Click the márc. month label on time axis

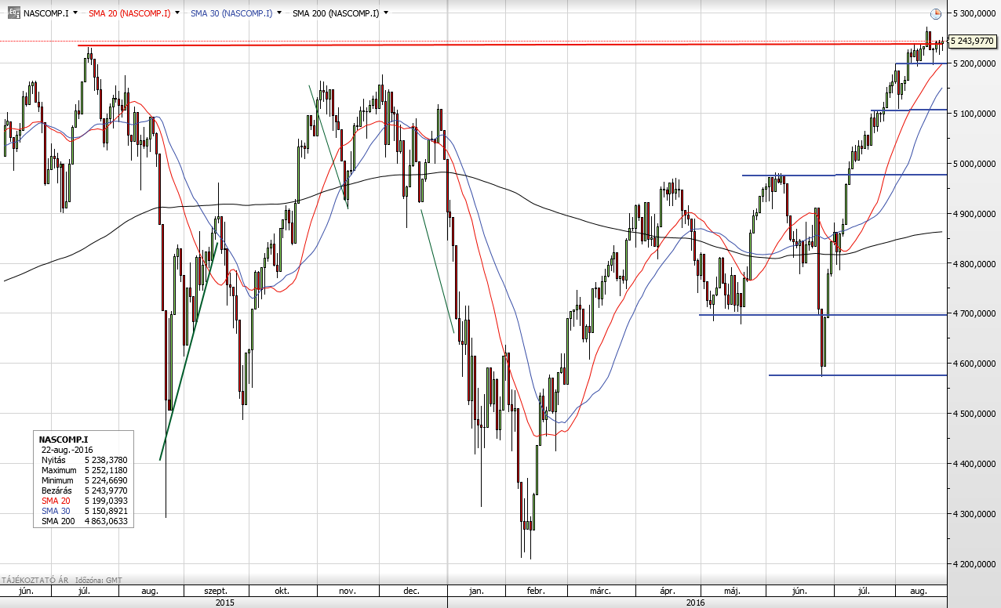pos(601,591)
